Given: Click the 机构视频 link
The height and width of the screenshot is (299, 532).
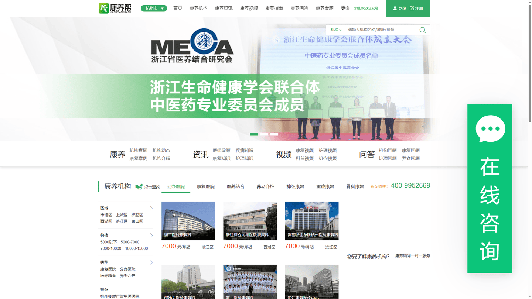Looking at the screenshot, I should coord(328,158).
